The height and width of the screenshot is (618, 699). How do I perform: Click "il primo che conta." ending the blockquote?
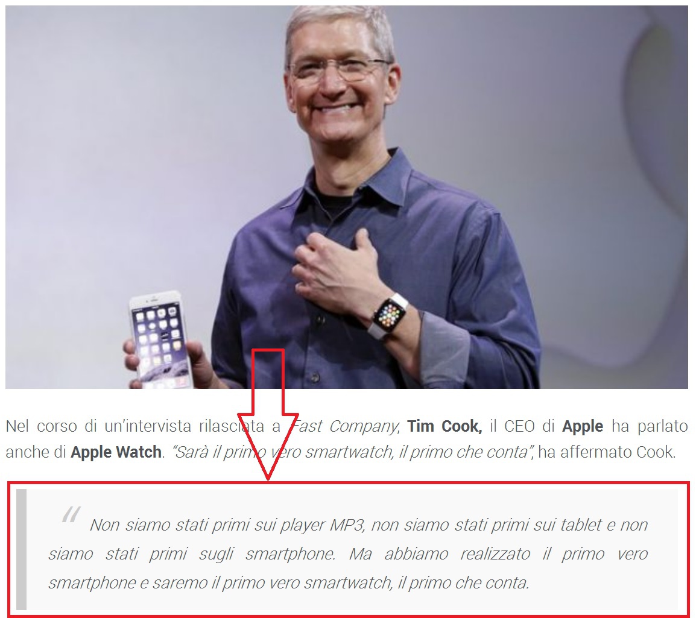(464, 583)
